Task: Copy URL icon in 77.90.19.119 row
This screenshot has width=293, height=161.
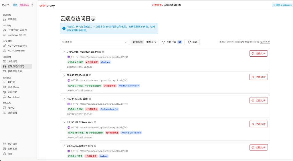Action: pyautogui.click(x=123, y=57)
